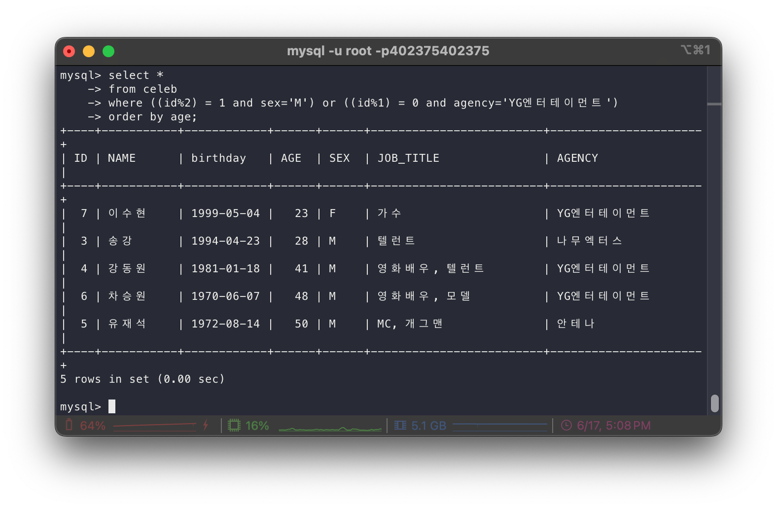The image size is (777, 509).
Task: Click the CPU usage graph
Action: pyautogui.click(x=330, y=428)
